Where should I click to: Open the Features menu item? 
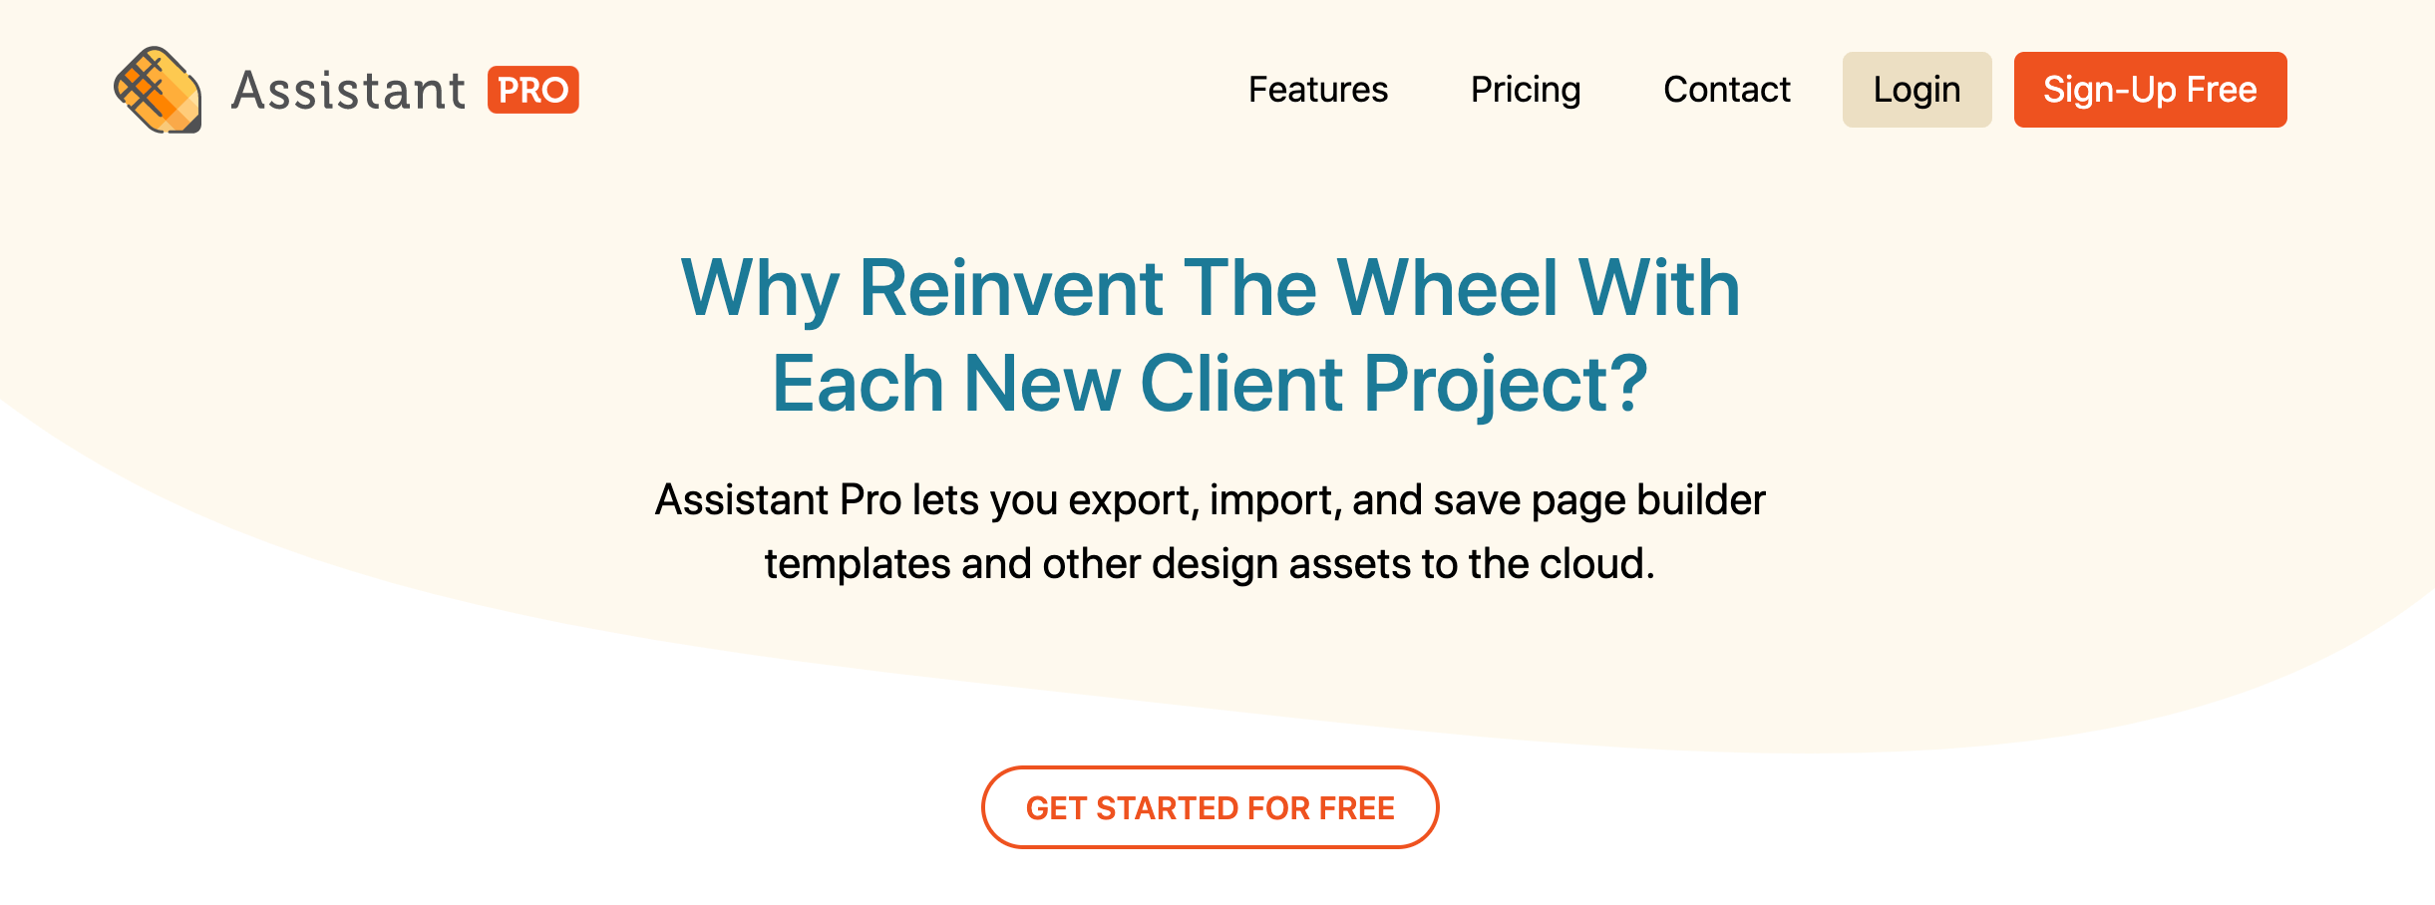tap(1317, 90)
